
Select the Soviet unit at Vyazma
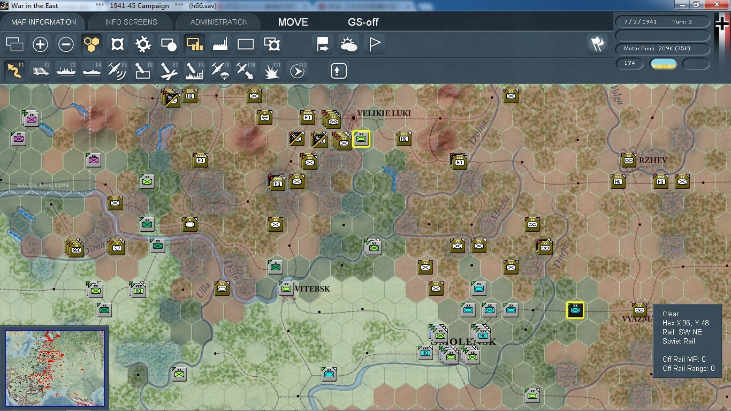pyautogui.click(x=639, y=309)
